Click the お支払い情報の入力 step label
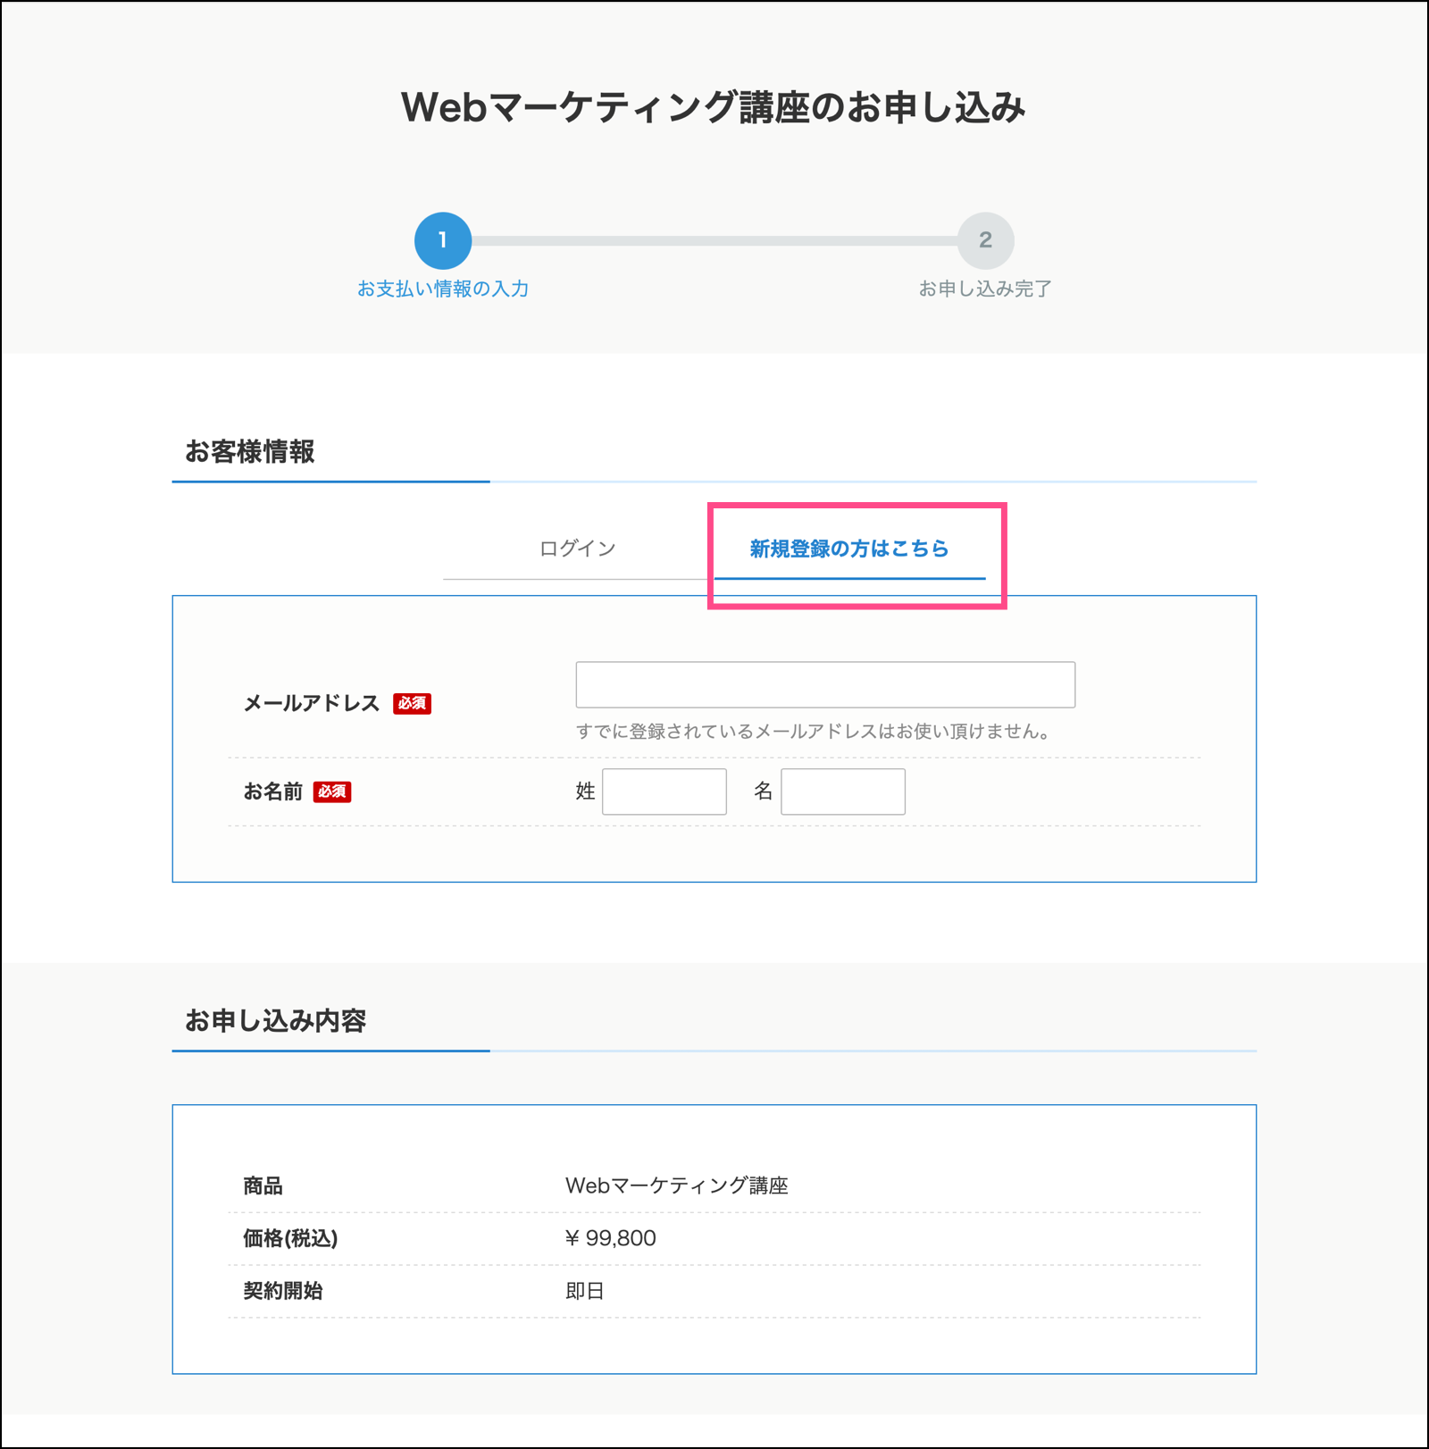The image size is (1429, 1449). [x=443, y=289]
